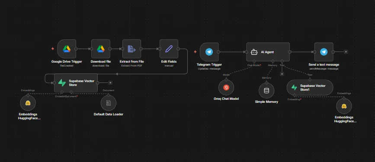Screen dimensions: 375x162
Task: Click the 'Send a text message' label
Action: tap(324, 64)
